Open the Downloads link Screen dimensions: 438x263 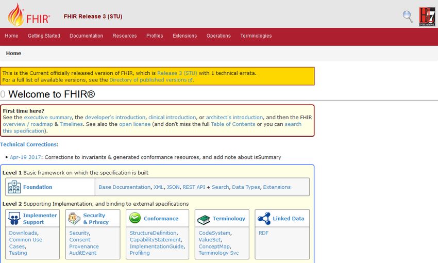pyautogui.click(x=23, y=233)
